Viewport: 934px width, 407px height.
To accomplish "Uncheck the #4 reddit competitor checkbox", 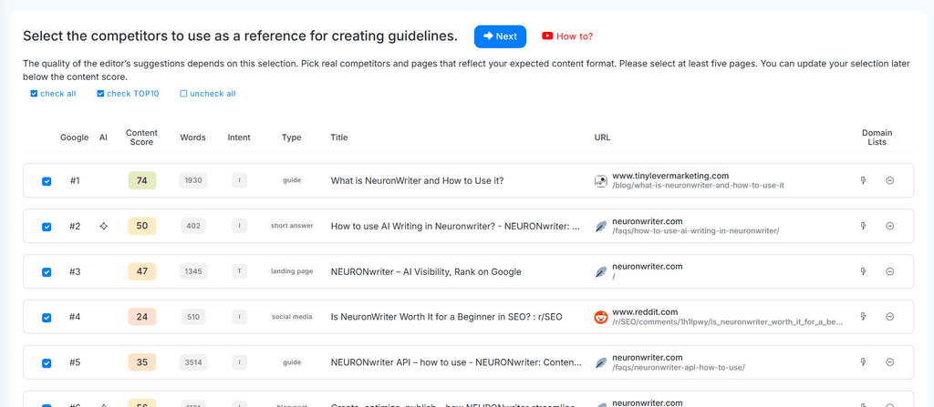I will click(x=47, y=318).
